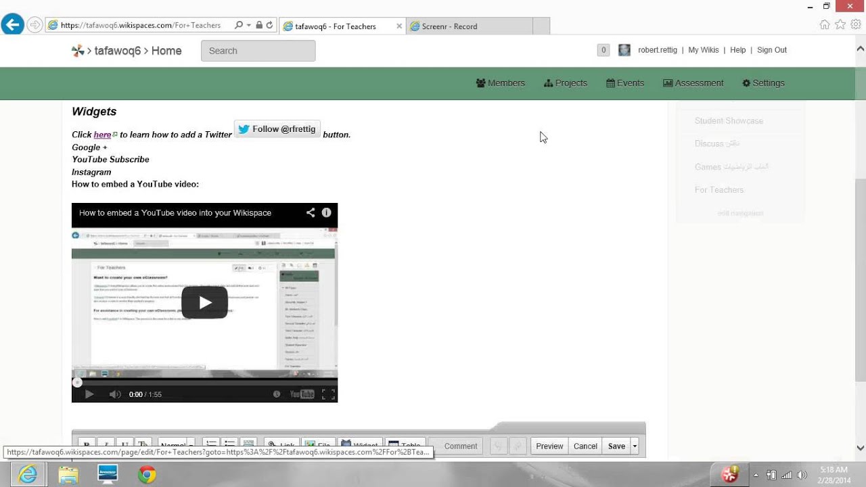Viewport: 866px width, 487px height.
Task: Open the address bar autocomplete dropdown arrow
Action: pos(249,25)
